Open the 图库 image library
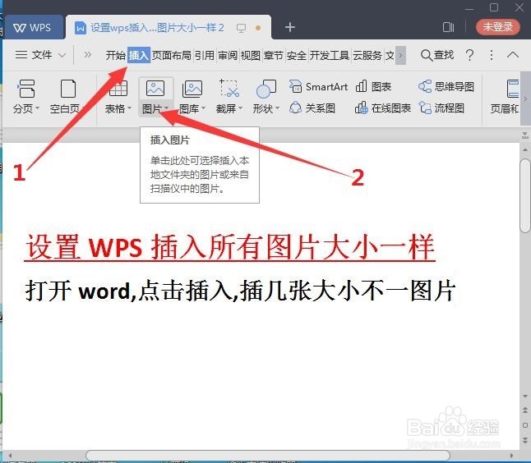Screen dimensions: 531x463 pos(192,96)
